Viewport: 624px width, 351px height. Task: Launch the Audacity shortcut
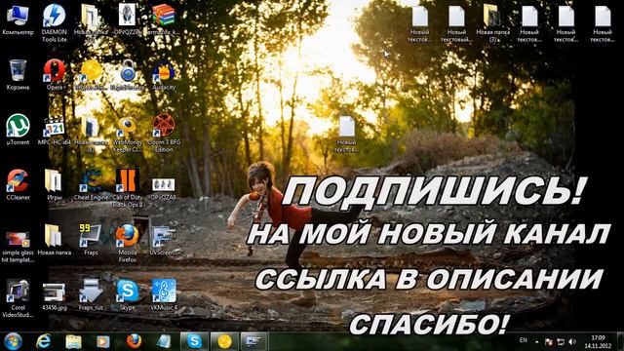pos(164,75)
